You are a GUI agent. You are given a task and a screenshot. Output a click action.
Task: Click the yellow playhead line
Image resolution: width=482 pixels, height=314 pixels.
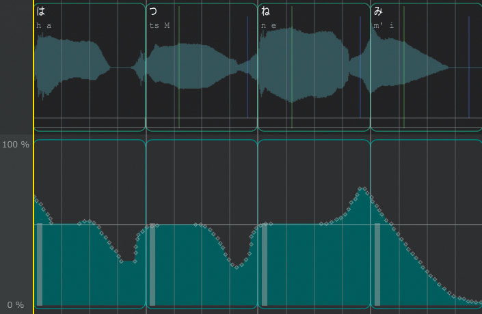pyautogui.click(x=34, y=157)
